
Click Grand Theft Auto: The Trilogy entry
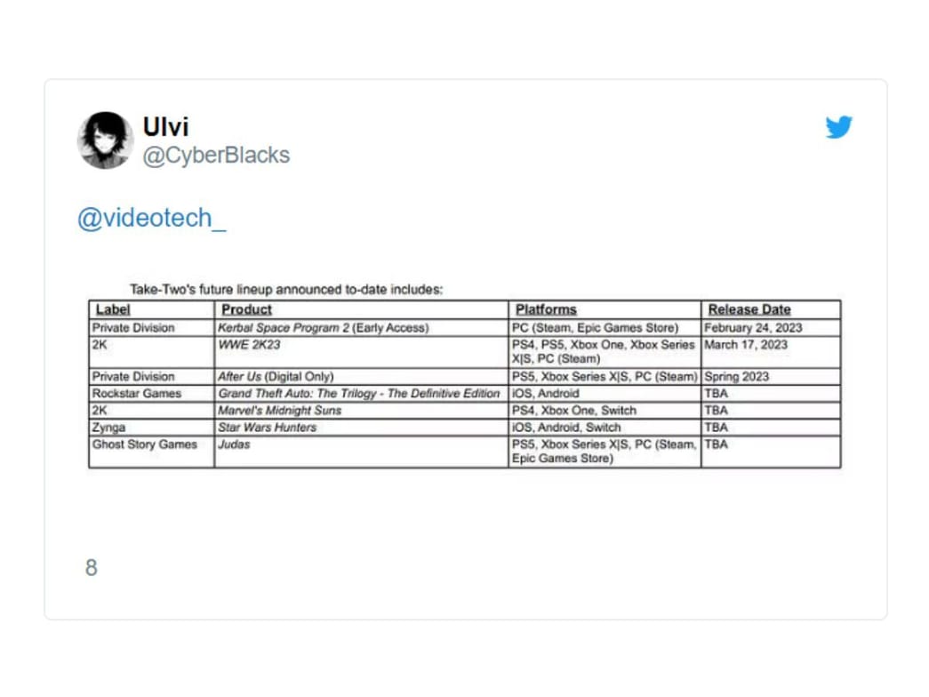coord(358,394)
